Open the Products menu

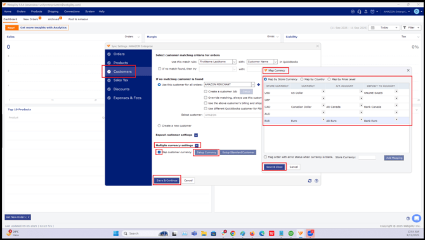point(36,11)
